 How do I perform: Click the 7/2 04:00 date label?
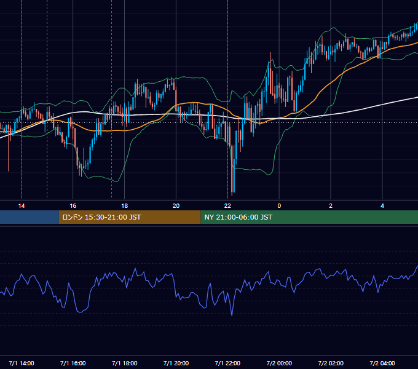[x=382, y=363]
